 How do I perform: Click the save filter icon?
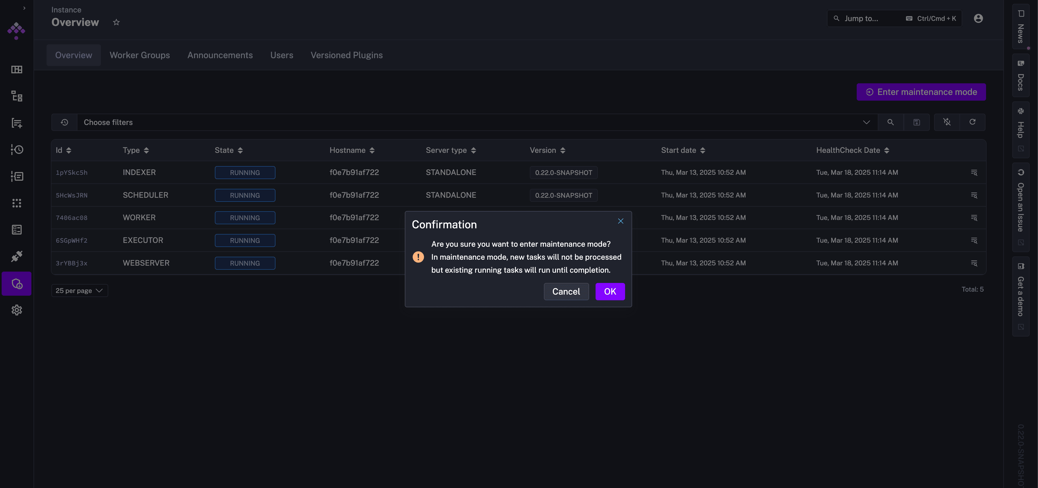tap(916, 122)
